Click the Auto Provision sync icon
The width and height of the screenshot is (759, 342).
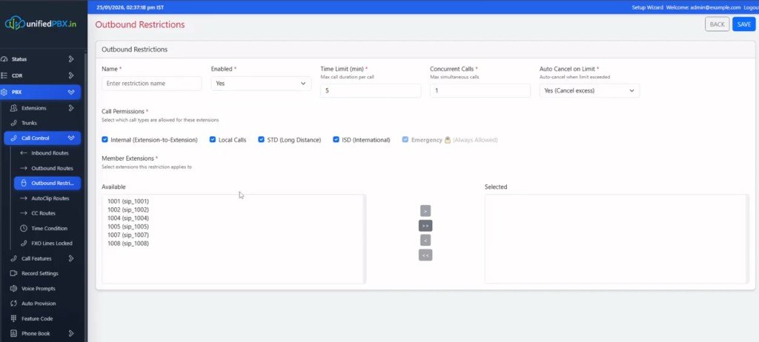[x=13, y=304]
